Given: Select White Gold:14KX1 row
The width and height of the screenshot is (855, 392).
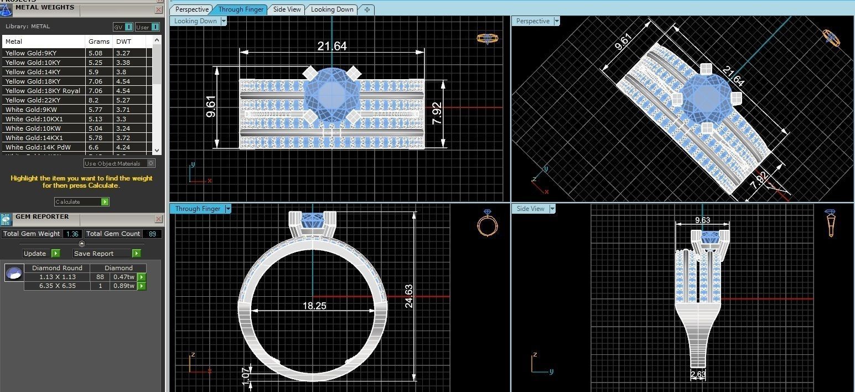Looking at the screenshot, I should coord(77,138).
